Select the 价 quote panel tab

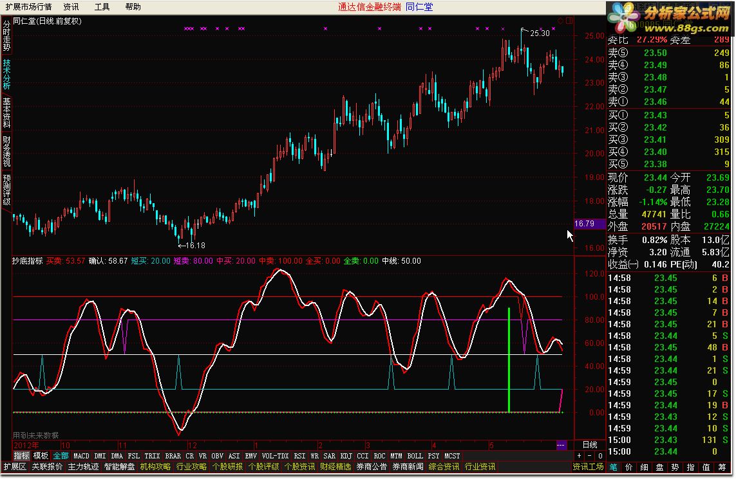(629, 467)
